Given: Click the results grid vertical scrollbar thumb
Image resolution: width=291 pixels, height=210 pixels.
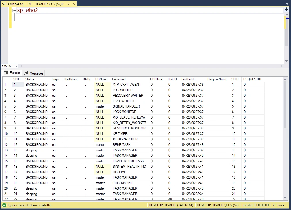Looking at the screenshot, I should [285, 105].
